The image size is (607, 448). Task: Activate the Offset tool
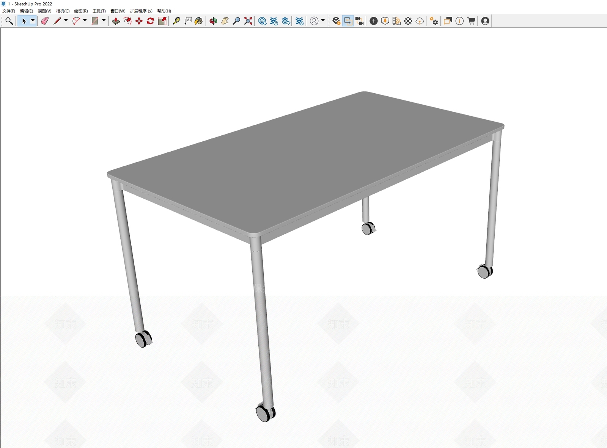[127, 21]
